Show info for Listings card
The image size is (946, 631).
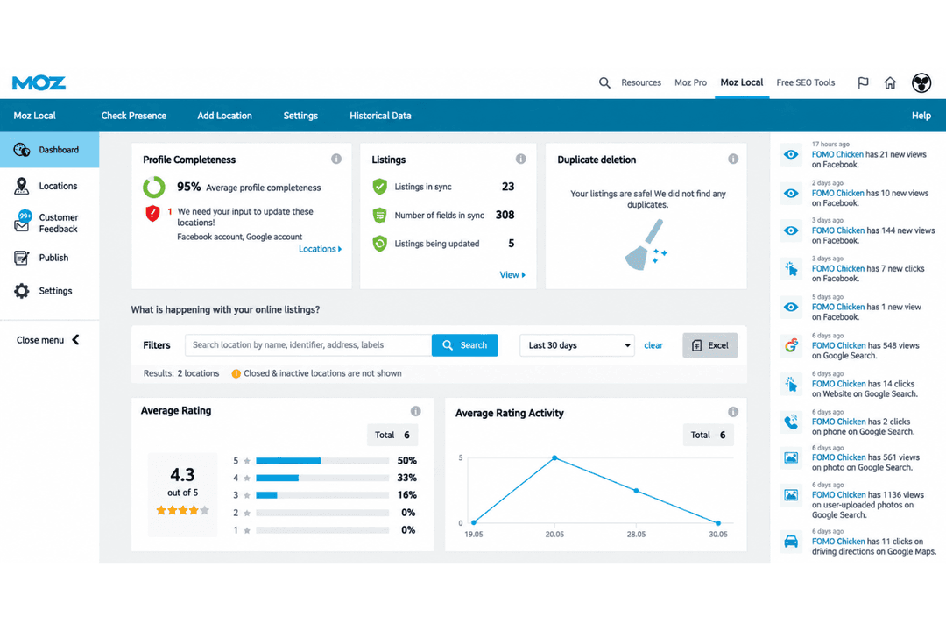click(520, 159)
